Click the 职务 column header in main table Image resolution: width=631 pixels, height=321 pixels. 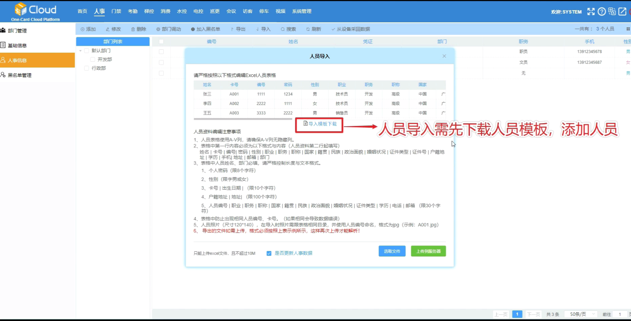[523, 41]
